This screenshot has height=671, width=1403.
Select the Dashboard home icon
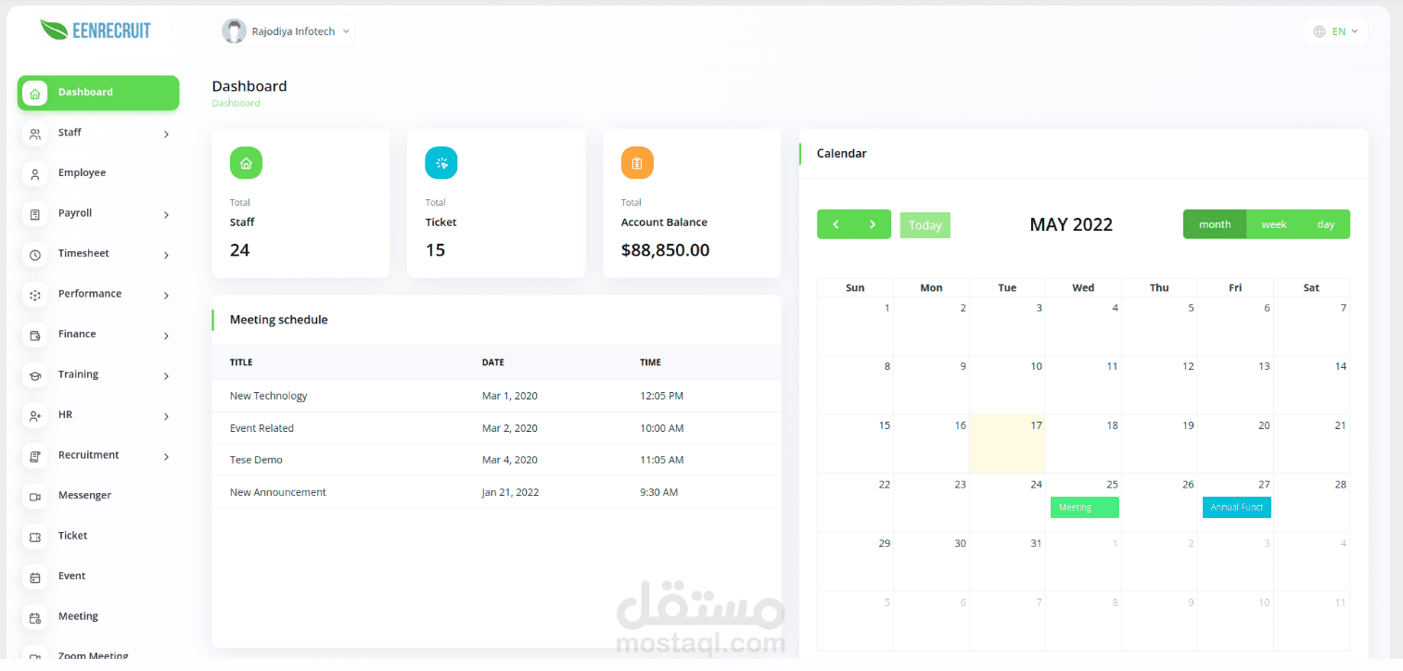[x=34, y=93]
